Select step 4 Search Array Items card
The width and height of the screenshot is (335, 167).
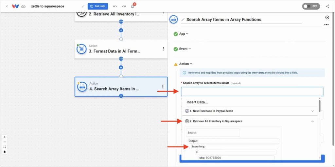(121, 87)
